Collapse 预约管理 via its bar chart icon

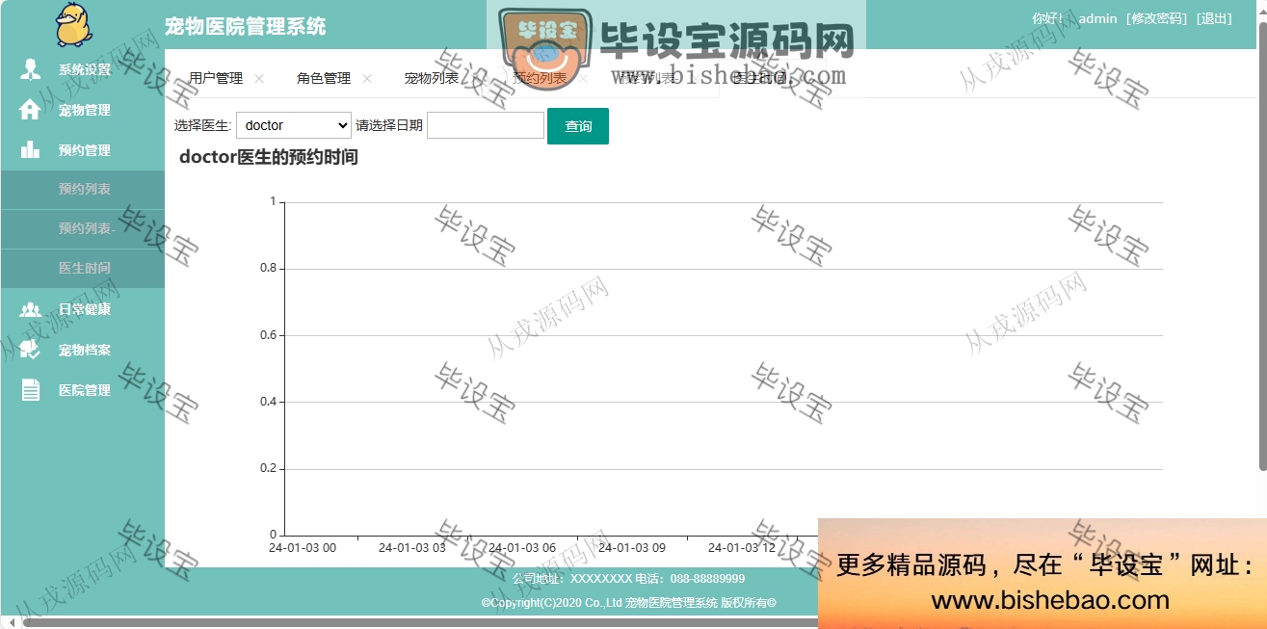pos(31,150)
